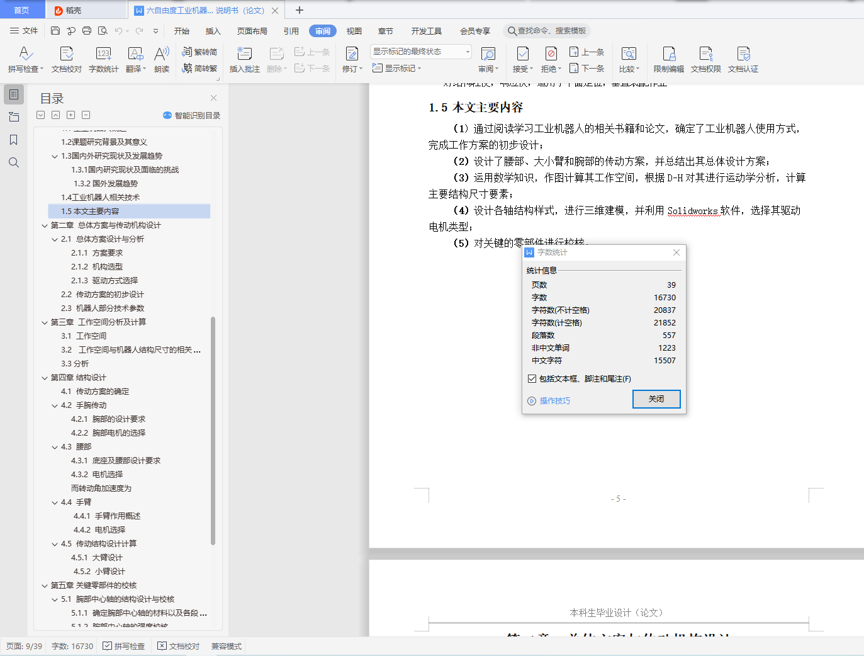Viewport: 864px width, 656px height.
Task: Collapse the 第五章 关键零部件的校核 node
Action: click(x=45, y=585)
